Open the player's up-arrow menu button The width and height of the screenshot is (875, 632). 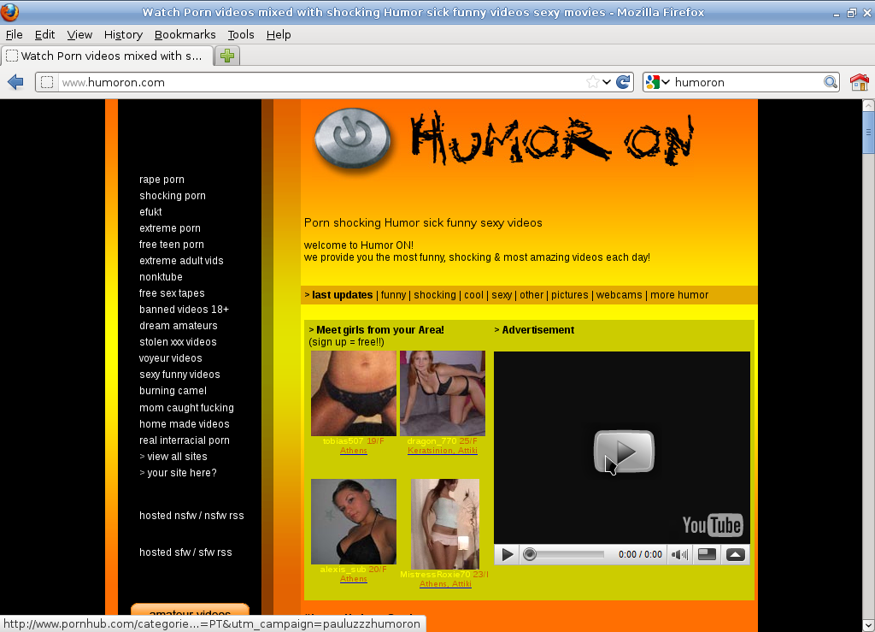pyautogui.click(x=736, y=554)
